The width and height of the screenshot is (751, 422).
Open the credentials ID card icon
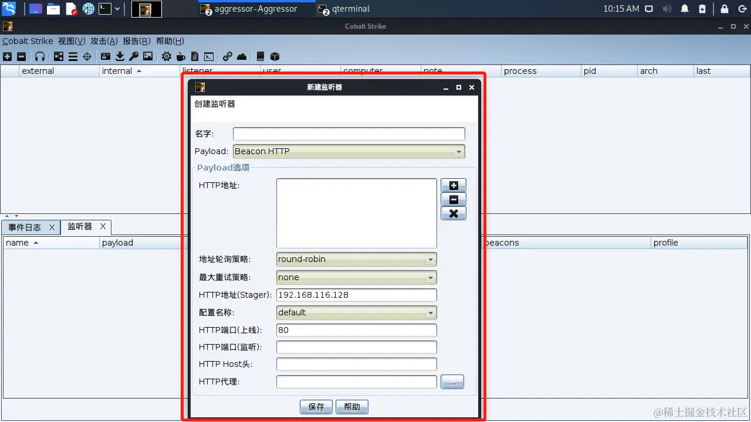click(x=106, y=56)
